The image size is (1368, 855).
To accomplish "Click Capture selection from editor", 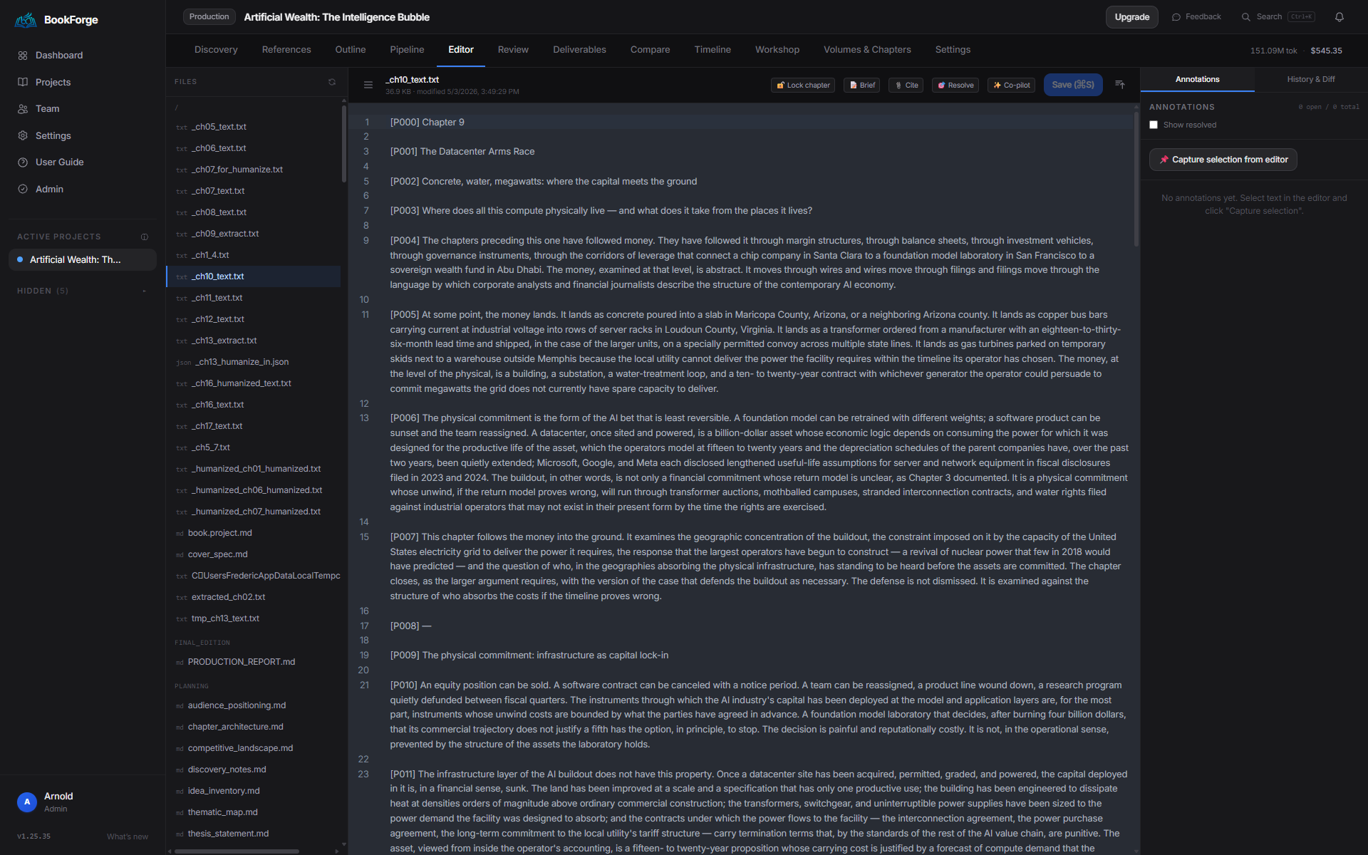I will (x=1223, y=160).
